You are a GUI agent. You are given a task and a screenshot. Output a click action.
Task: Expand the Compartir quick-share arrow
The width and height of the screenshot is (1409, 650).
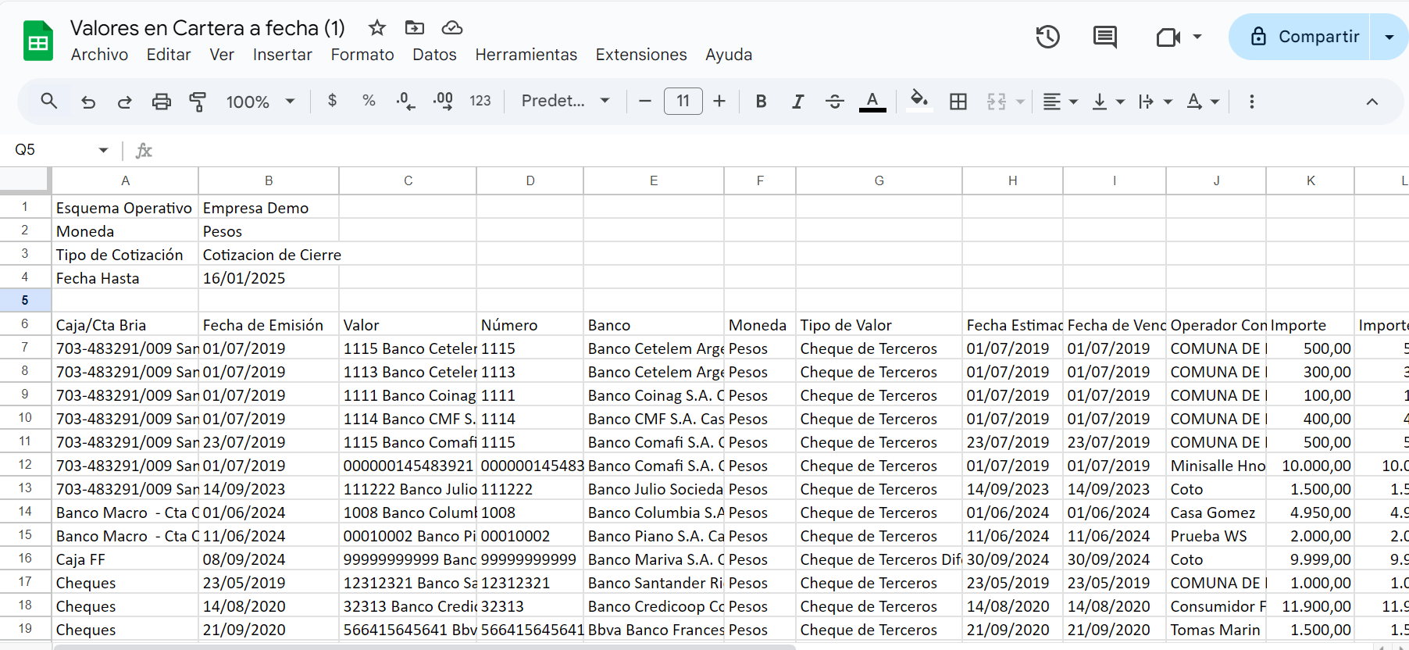(x=1389, y=37)
